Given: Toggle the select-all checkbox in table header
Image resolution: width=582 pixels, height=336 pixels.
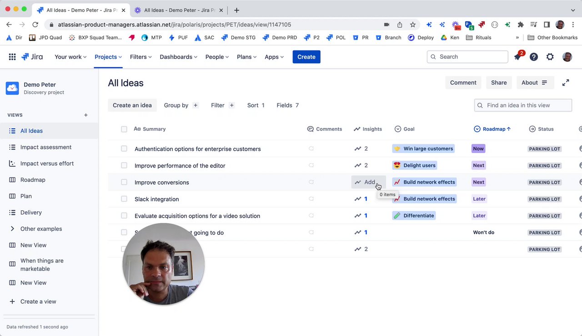Looking at the screenshot, I should 124,129.
